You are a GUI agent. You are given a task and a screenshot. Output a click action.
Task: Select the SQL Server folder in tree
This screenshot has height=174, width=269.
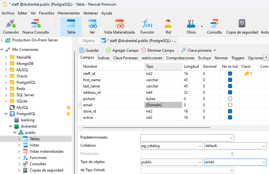click(x=25, y=95)
